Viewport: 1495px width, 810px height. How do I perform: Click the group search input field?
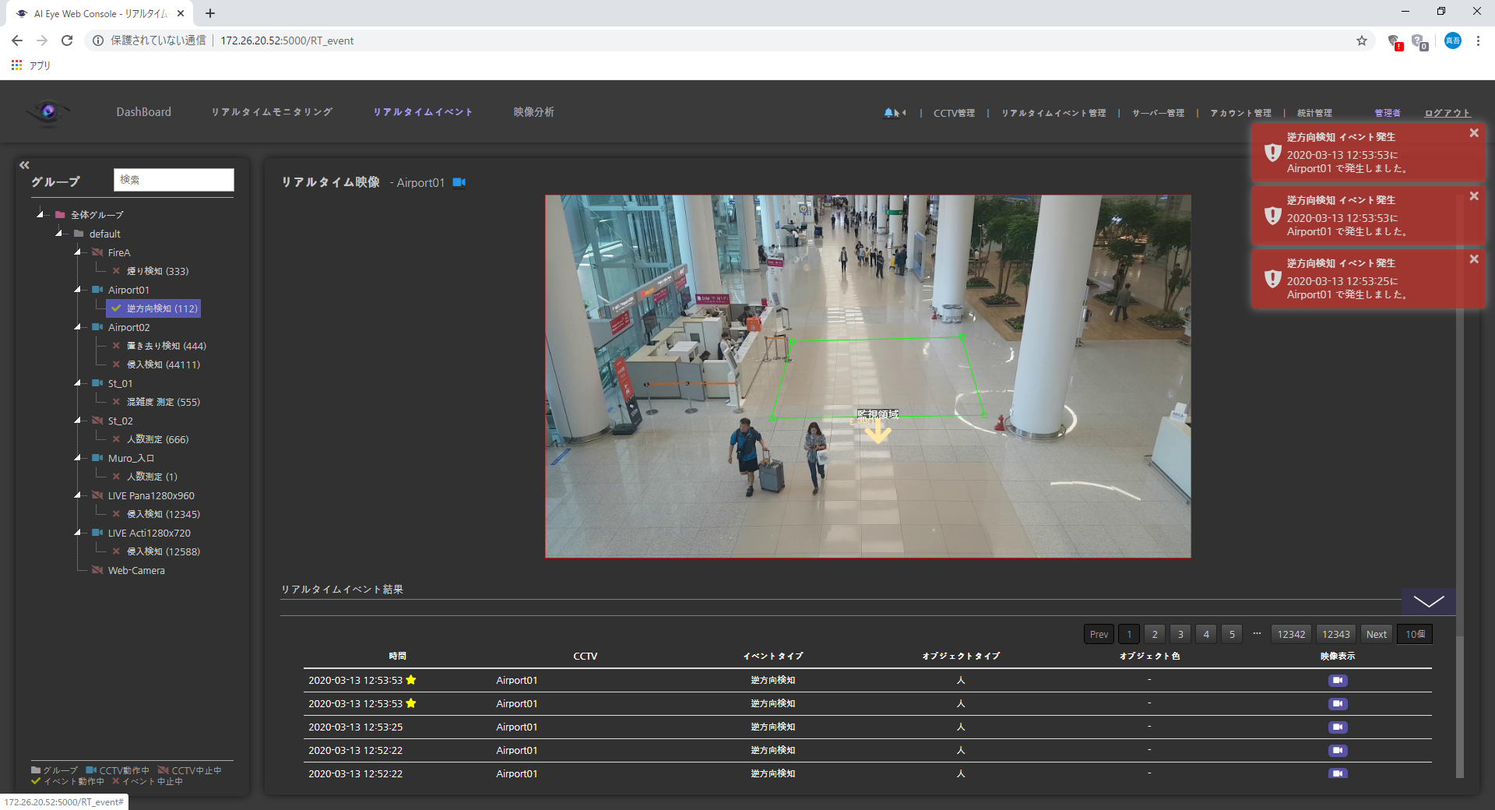pos(174,180)
